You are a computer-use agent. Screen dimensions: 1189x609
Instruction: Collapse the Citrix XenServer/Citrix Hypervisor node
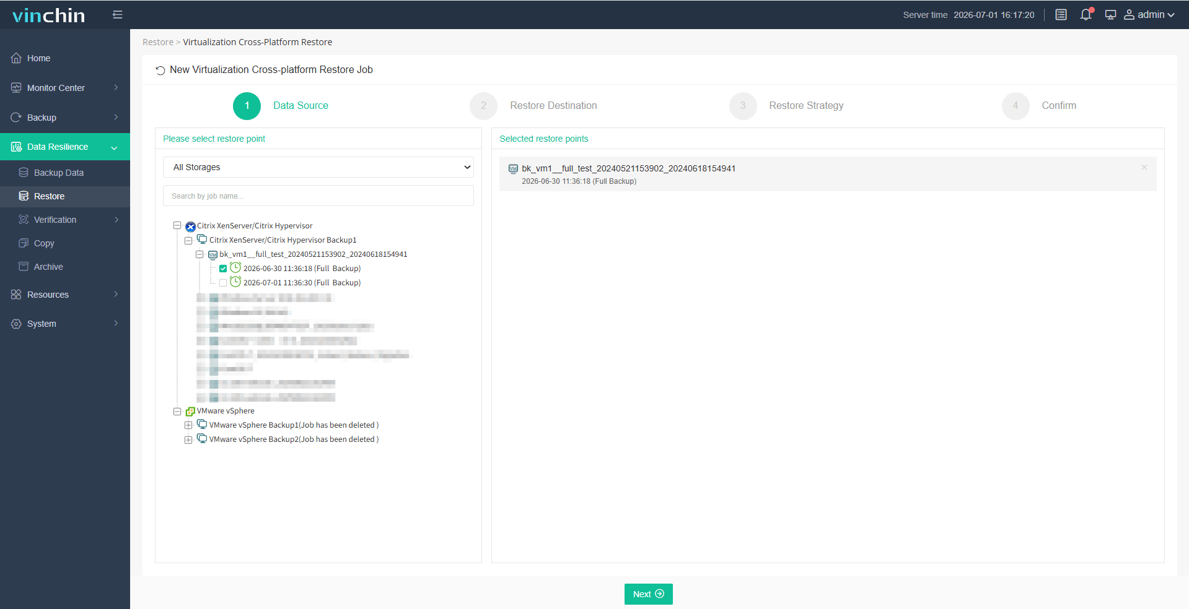(177, 226)
